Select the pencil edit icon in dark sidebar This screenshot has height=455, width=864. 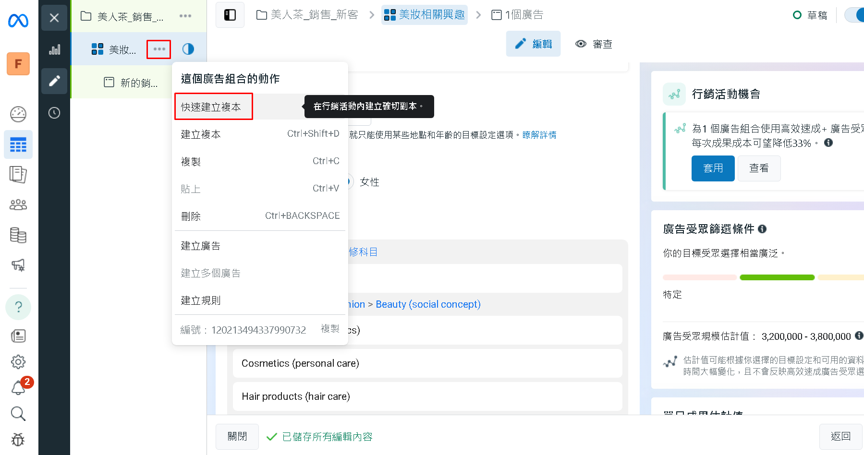[54, 81]
